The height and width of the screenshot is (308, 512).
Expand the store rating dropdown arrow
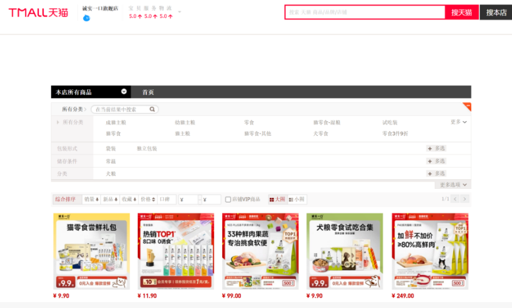point(179,12)
